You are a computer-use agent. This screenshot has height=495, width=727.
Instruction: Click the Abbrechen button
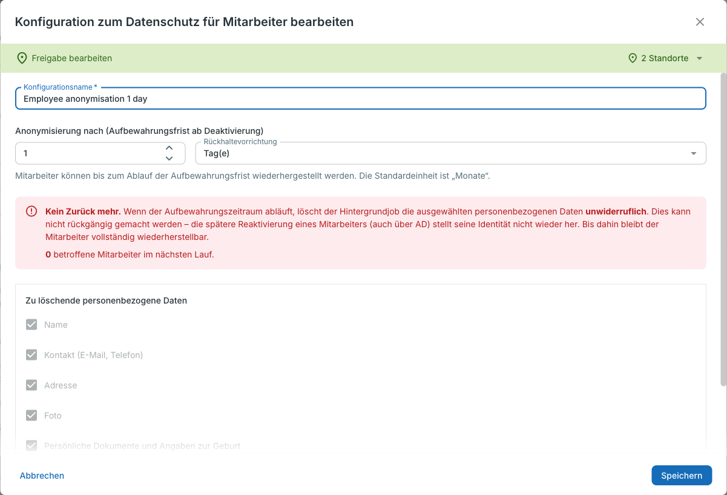point(42,476)
